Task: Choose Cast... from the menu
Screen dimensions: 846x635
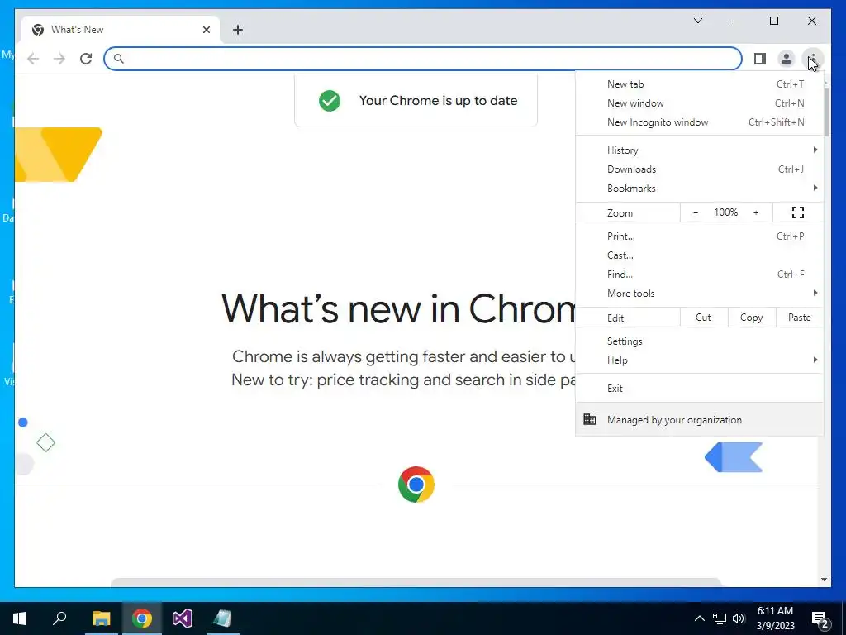Action: coord(699,255)
